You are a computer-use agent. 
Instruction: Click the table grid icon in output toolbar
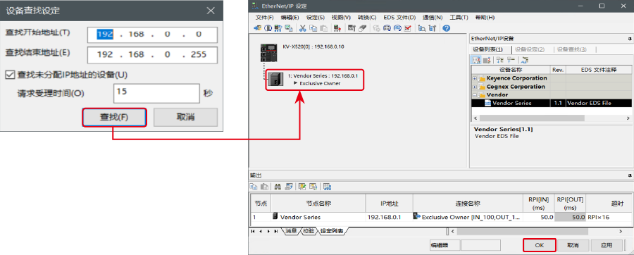(327, 187)
